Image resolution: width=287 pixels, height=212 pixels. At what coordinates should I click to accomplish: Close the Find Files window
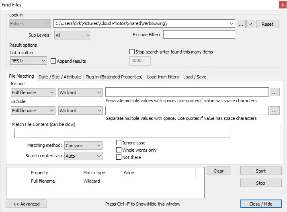[280, 5]
